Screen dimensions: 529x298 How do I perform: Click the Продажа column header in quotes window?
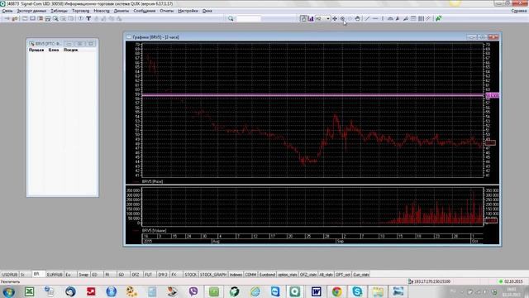tap(36, 50)
